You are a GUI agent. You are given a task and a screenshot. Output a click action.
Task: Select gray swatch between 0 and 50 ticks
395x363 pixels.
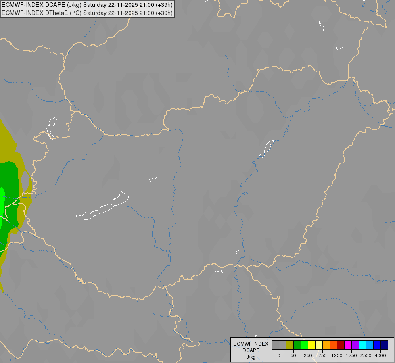(283, 345)
